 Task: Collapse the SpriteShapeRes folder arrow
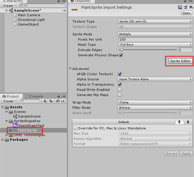(7, 121)
